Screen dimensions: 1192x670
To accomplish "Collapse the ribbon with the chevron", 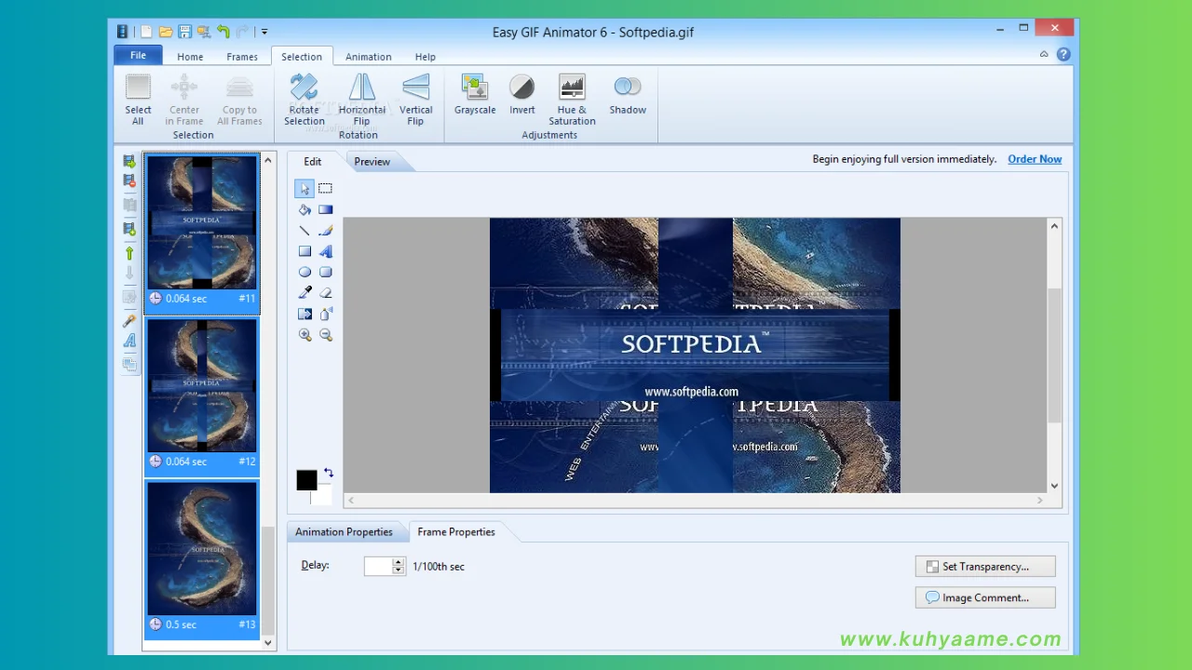I will 1044,55.
